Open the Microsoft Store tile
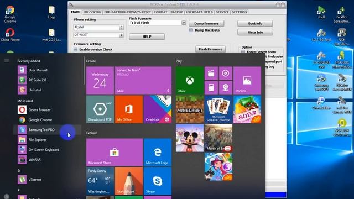The width and height of the screenshot is (354, 199). (x=114, y=153)
